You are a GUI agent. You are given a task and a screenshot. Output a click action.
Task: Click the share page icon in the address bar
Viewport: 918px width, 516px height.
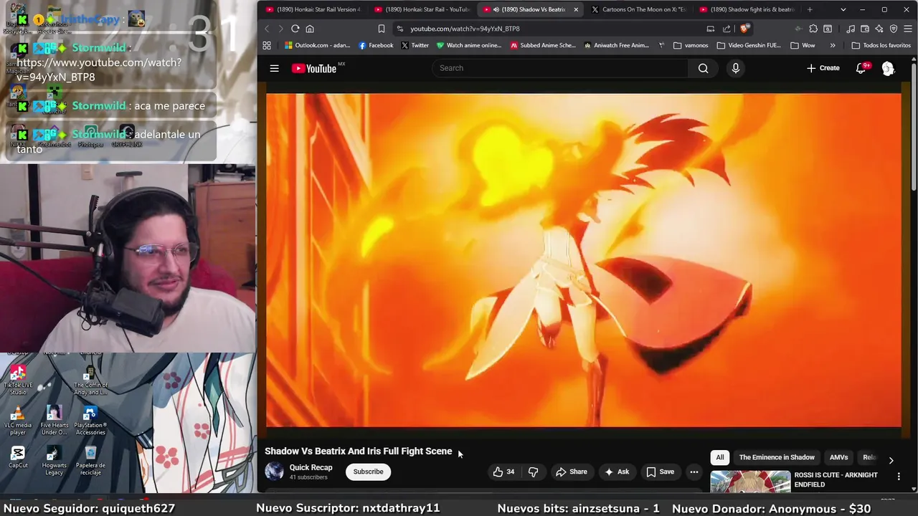(727, 29)
